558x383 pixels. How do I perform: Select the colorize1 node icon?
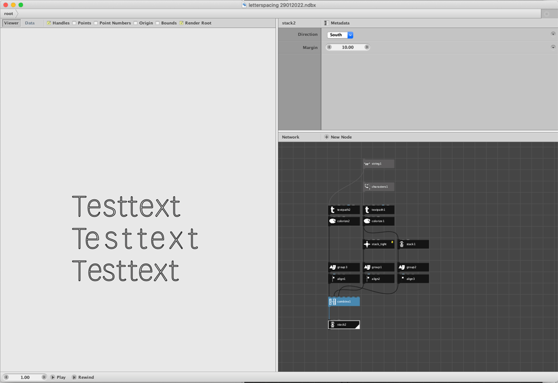point(367,221)
